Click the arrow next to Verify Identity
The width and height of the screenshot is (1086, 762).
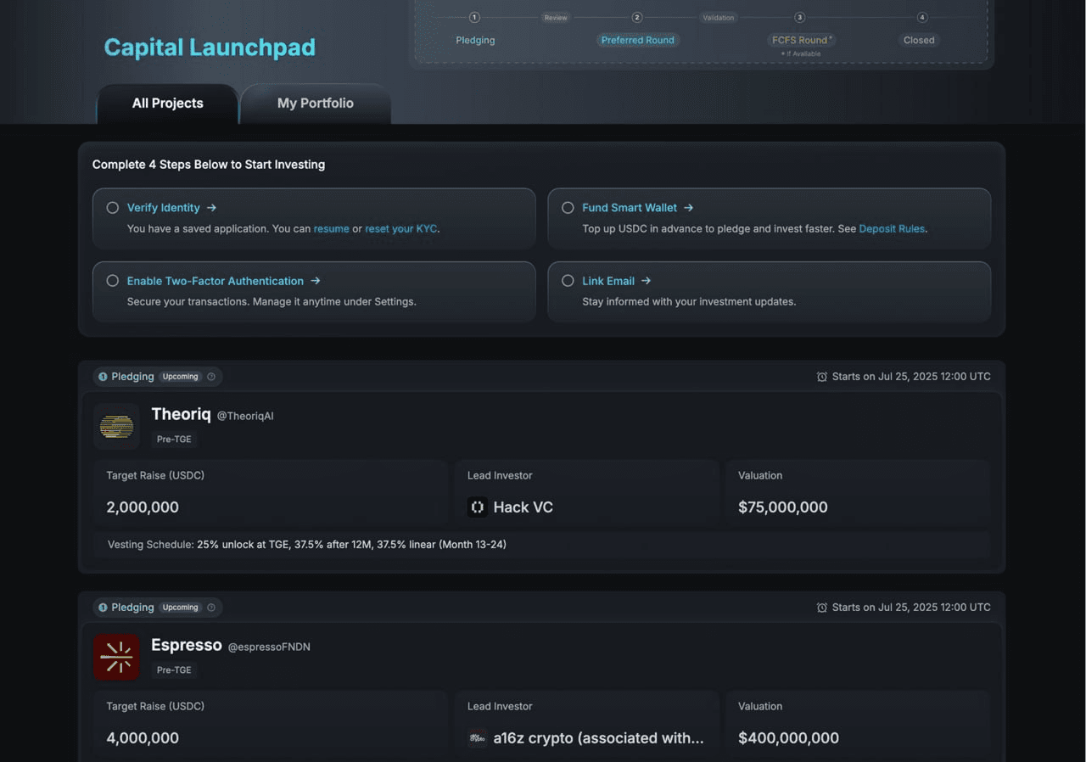[x=211, y=208]
